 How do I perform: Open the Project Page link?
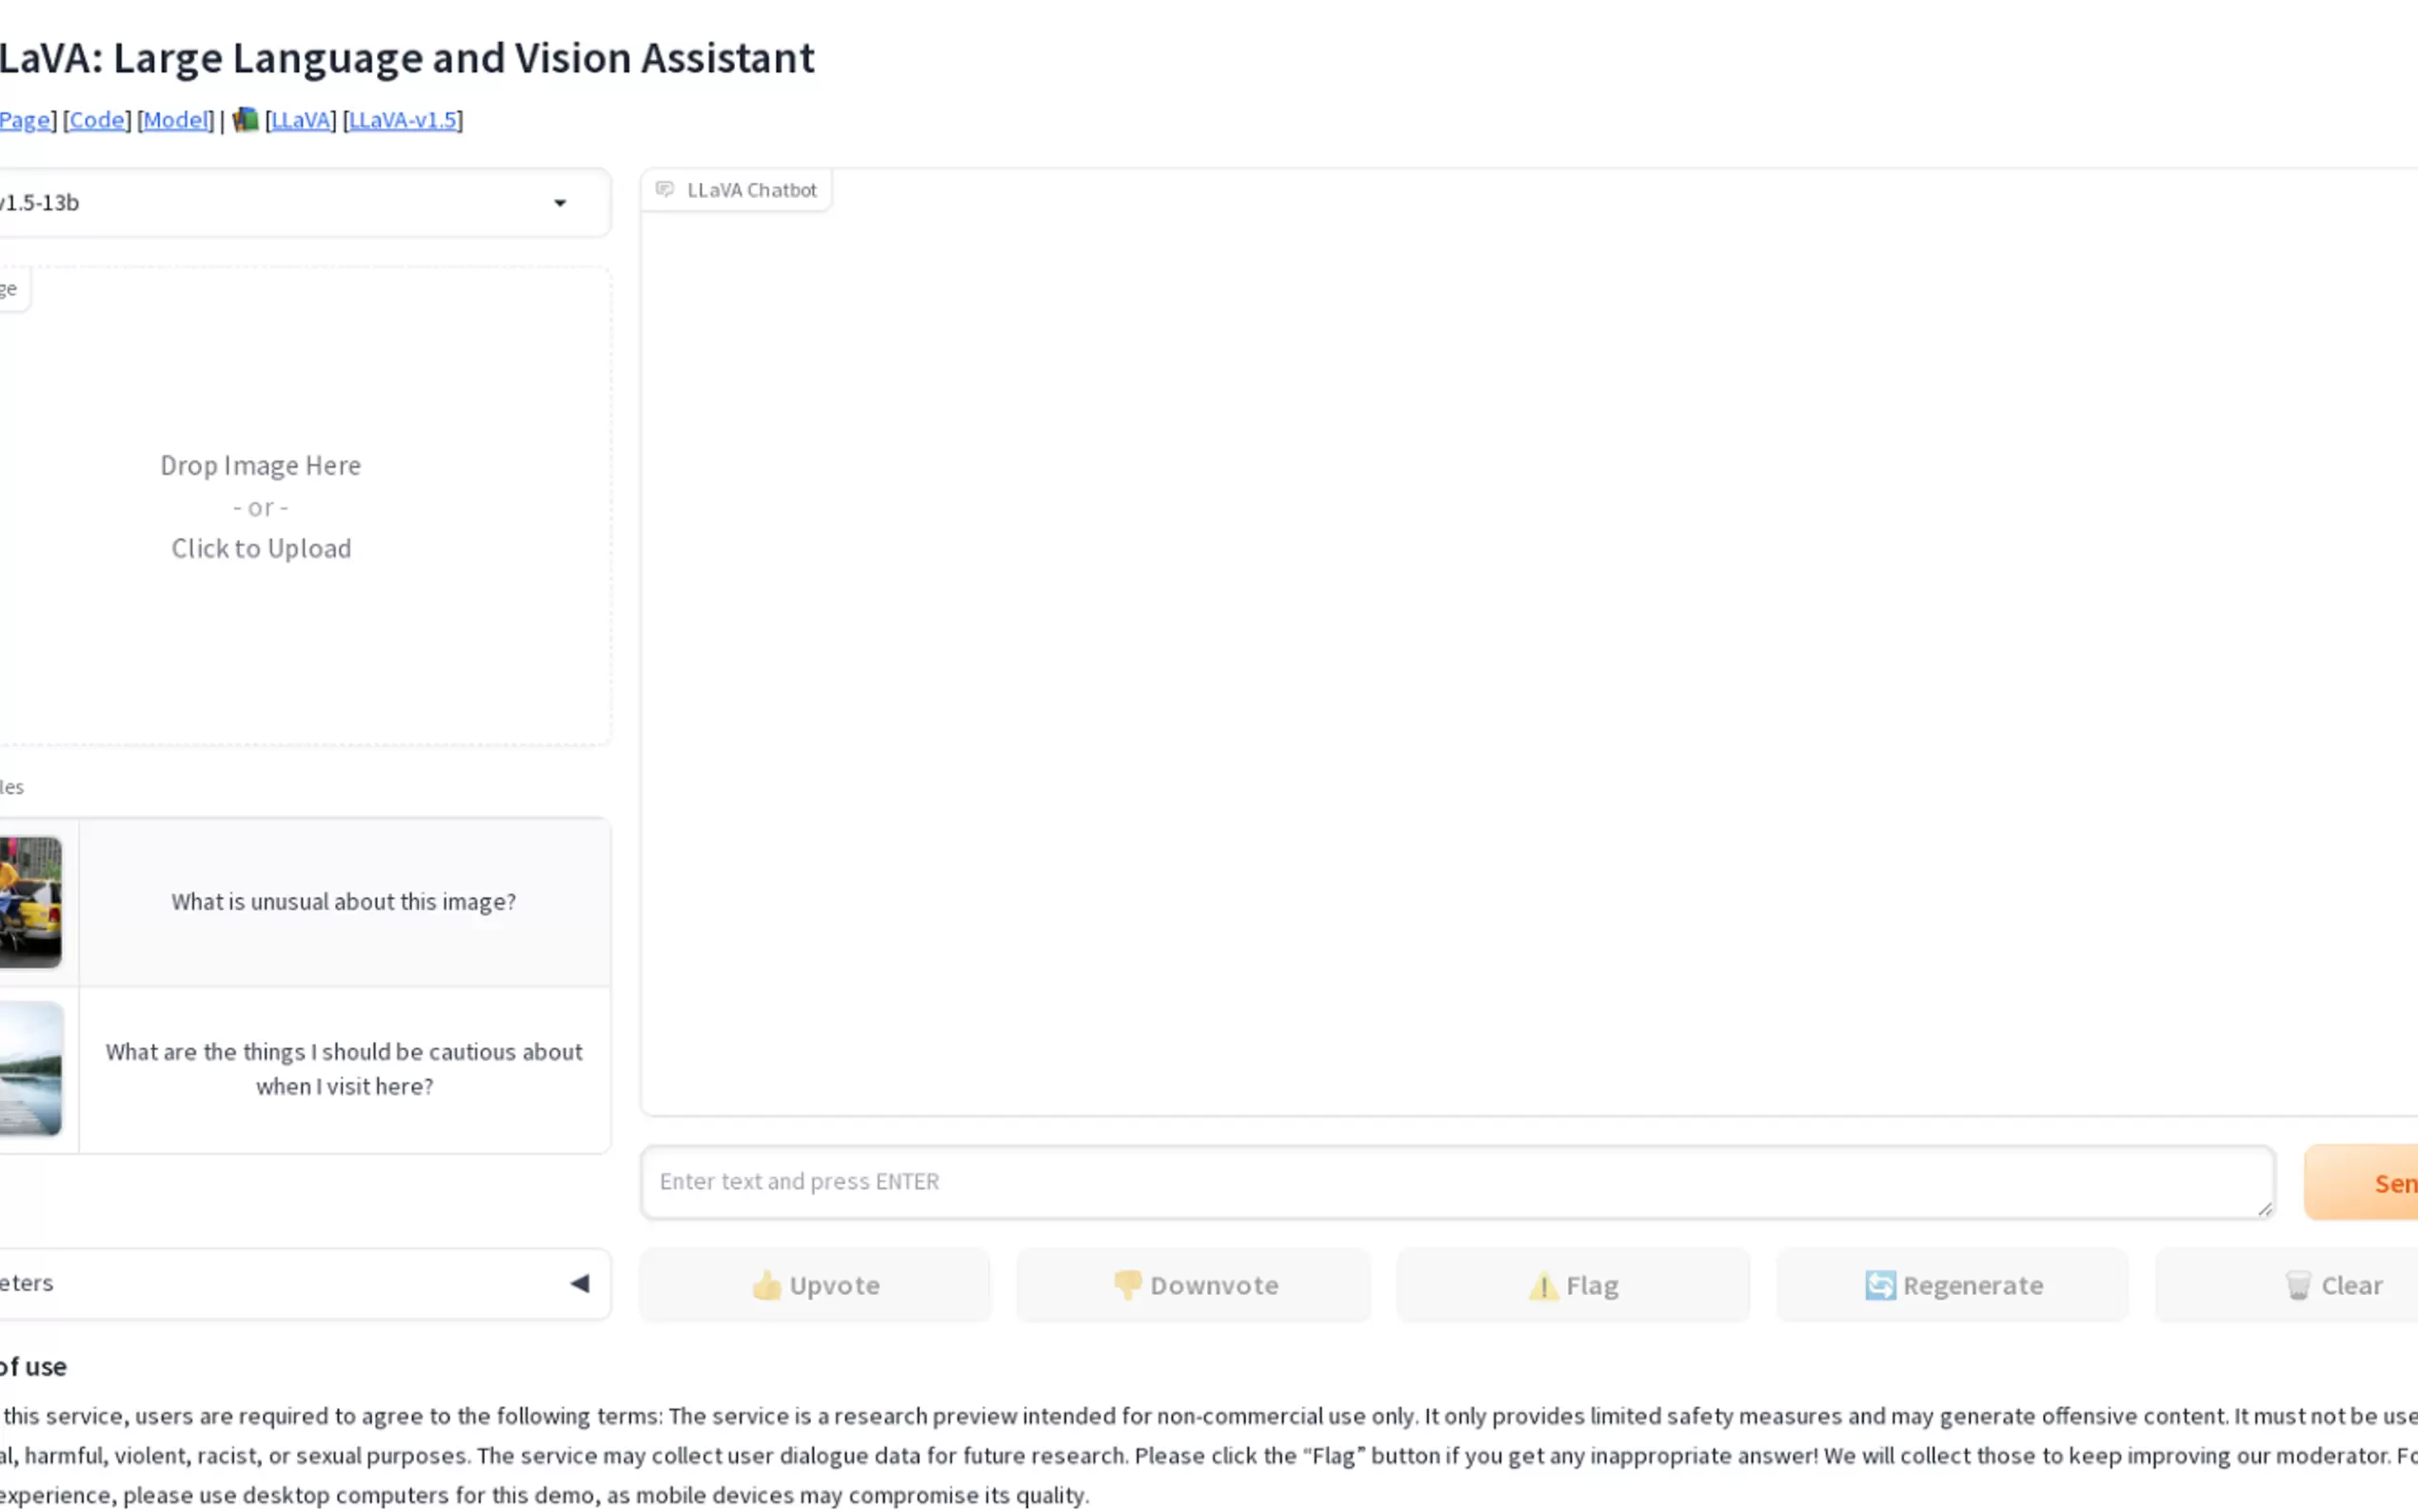click(x=24, y=120)
